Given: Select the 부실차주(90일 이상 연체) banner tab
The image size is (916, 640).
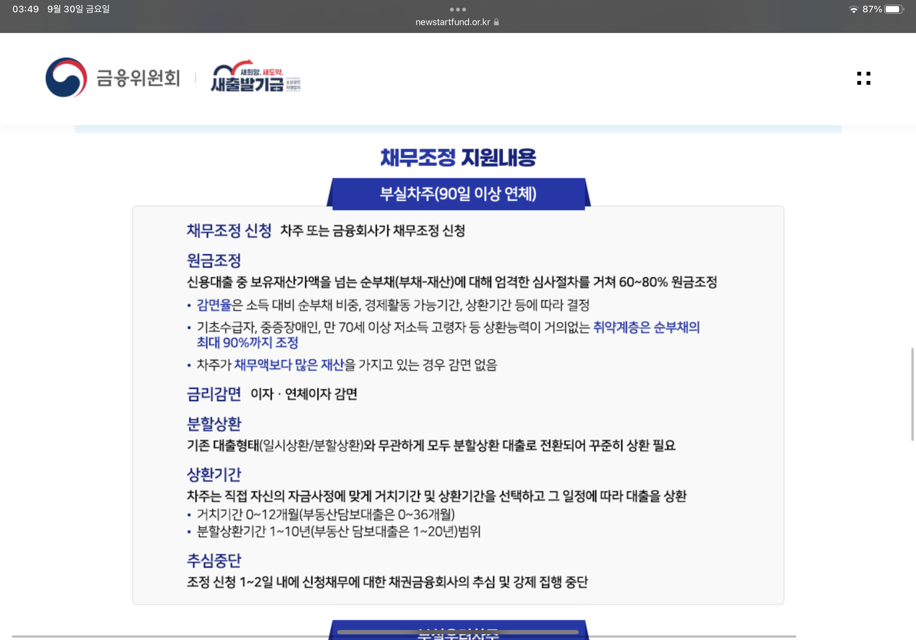Looking at the screenshot, I should pyautogui.click(x=458, y=194).
